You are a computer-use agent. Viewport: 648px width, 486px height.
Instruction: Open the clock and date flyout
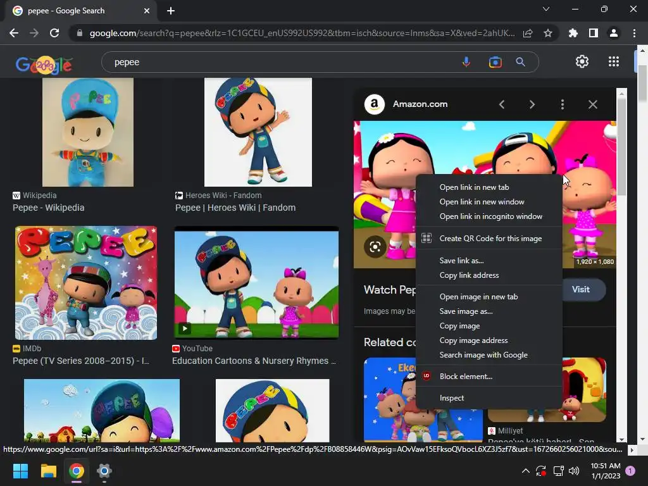click(606, 471)
